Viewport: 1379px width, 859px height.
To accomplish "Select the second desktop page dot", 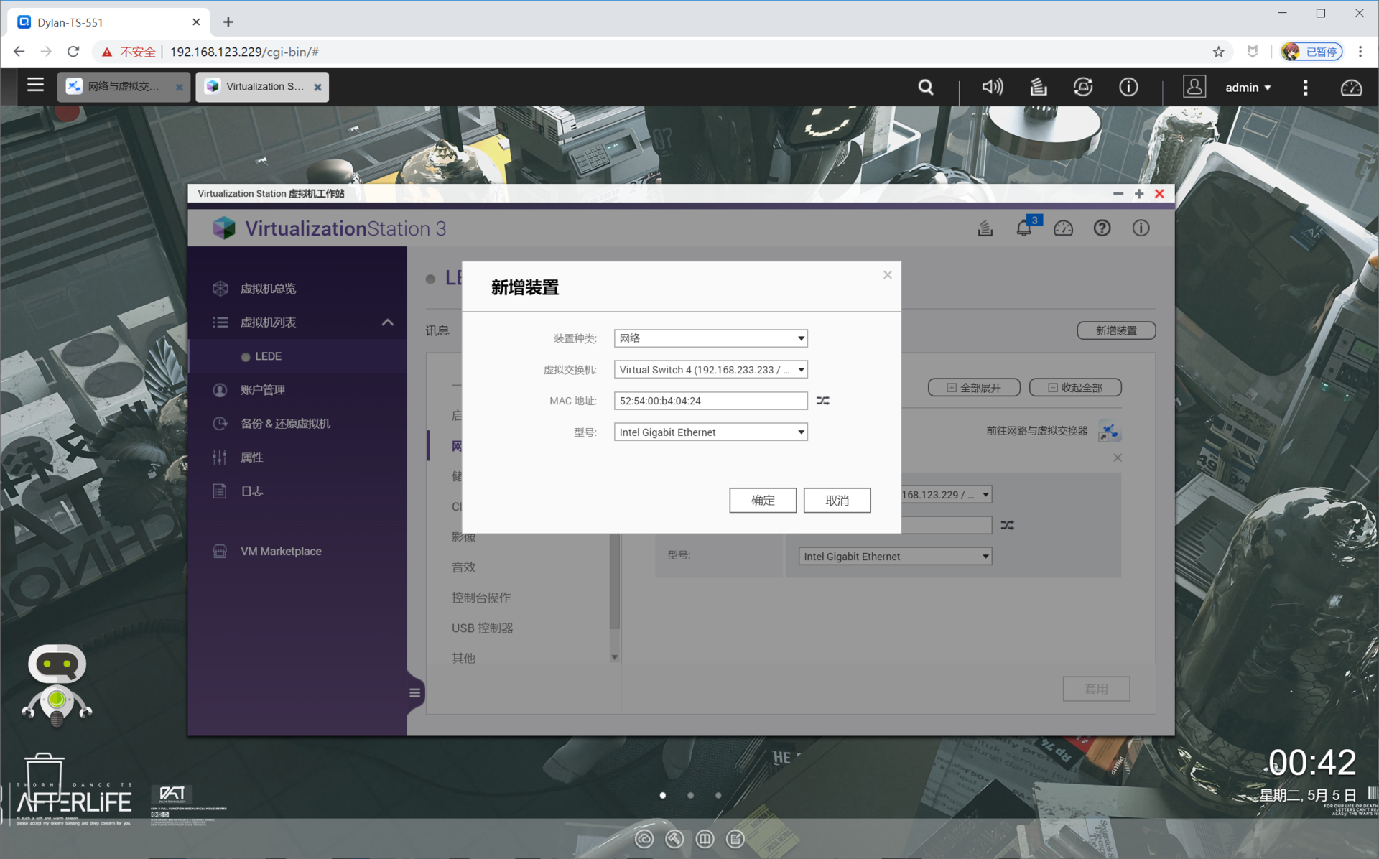I will [x=690, y=795].
